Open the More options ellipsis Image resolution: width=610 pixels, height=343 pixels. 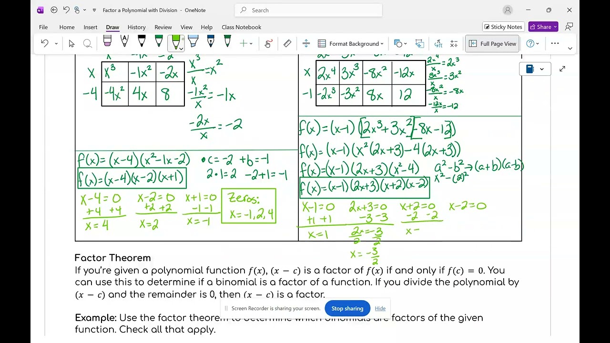[555, 43]
